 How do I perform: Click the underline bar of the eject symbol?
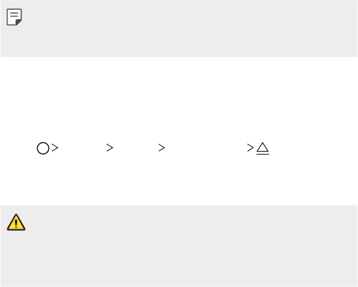tap(262, 154)
